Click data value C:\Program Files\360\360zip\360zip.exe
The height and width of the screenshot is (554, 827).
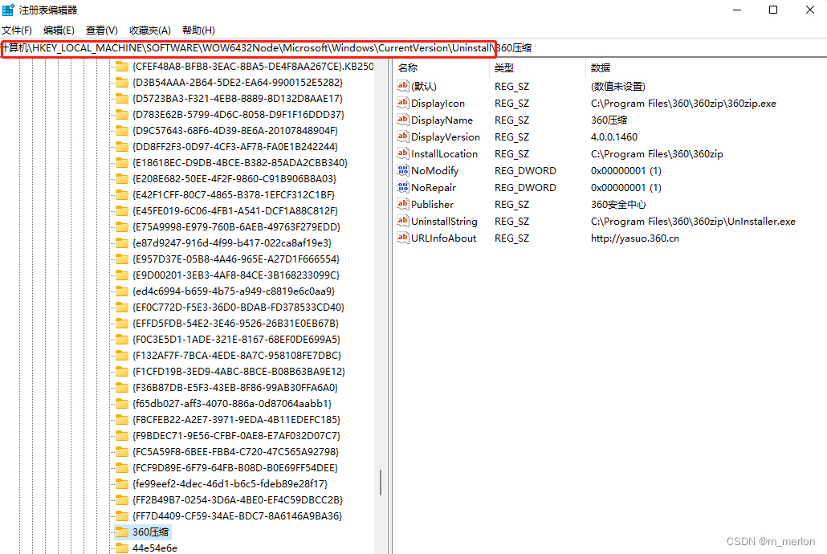click(x=683, y=104)
